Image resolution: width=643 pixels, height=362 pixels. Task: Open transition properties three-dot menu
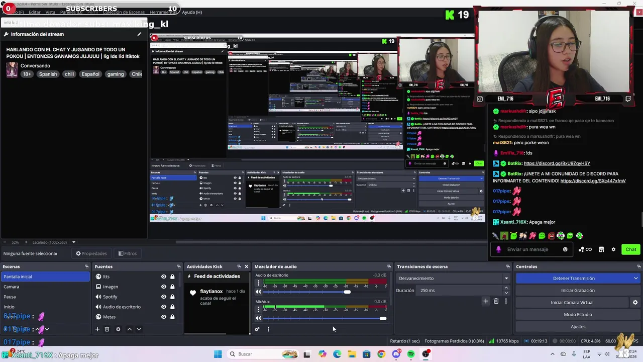(x=506, y=301)
